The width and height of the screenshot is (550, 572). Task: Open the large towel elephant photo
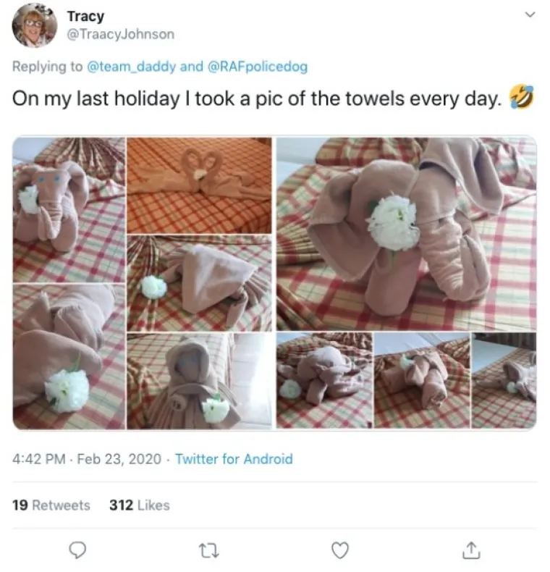[406, 232]
